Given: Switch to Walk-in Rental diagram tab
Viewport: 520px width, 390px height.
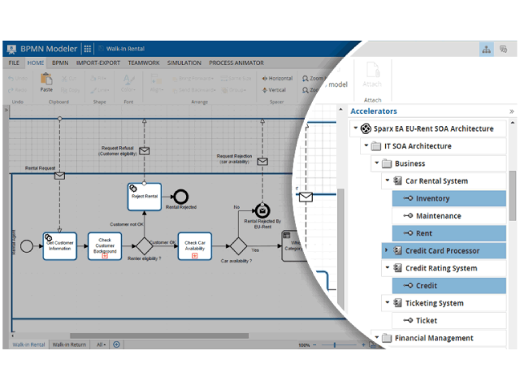Looking at the screenshot, I should click(28, 344).
